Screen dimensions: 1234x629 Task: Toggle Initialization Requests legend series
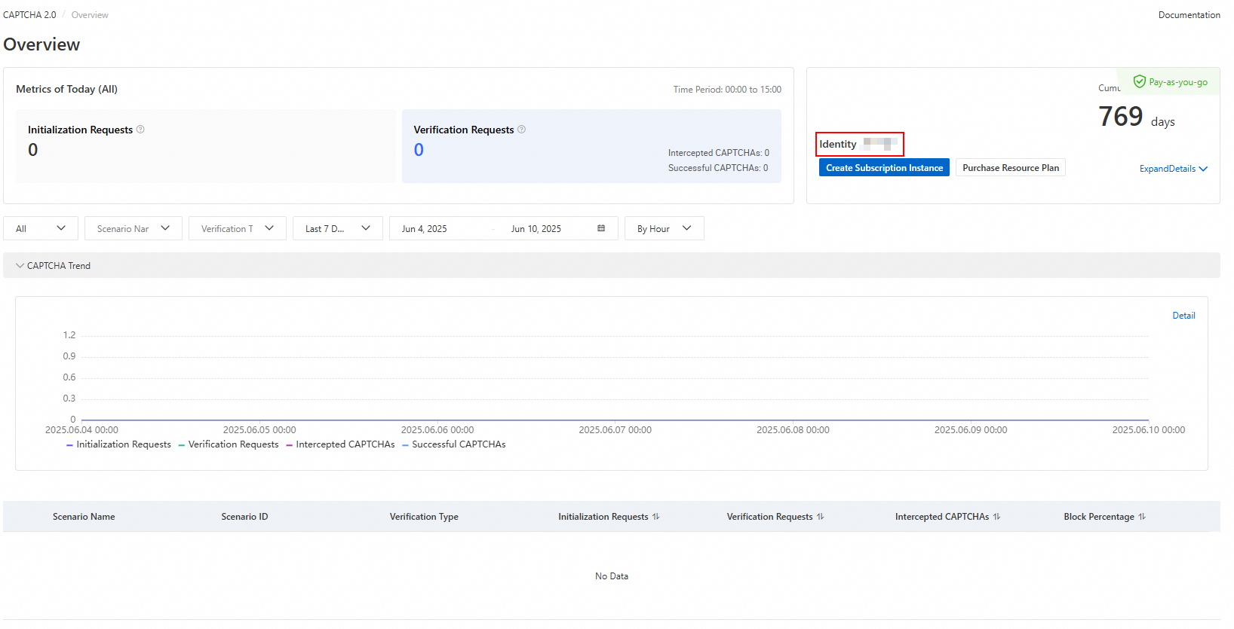(x=119, y=444)
